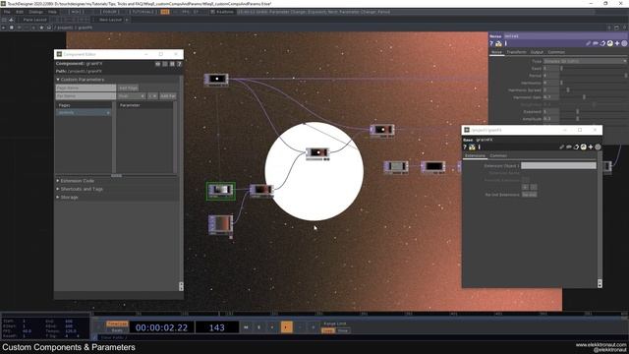Click the Python help icon in grainFX window
Screen dimensions: 629x354
(472, 147)
